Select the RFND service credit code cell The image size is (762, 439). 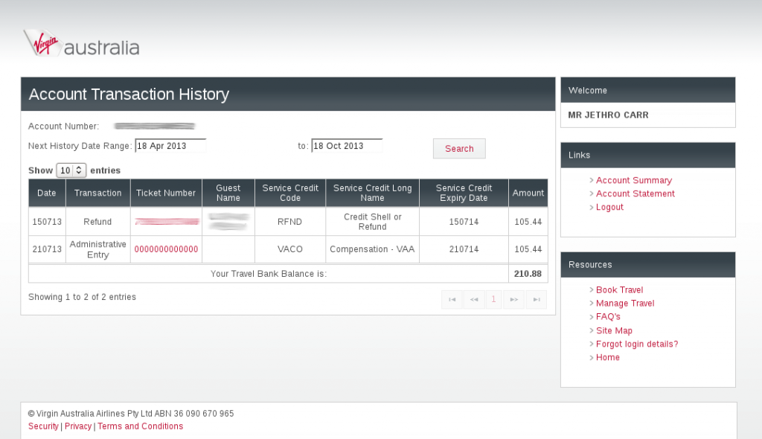tap(290, 222)
